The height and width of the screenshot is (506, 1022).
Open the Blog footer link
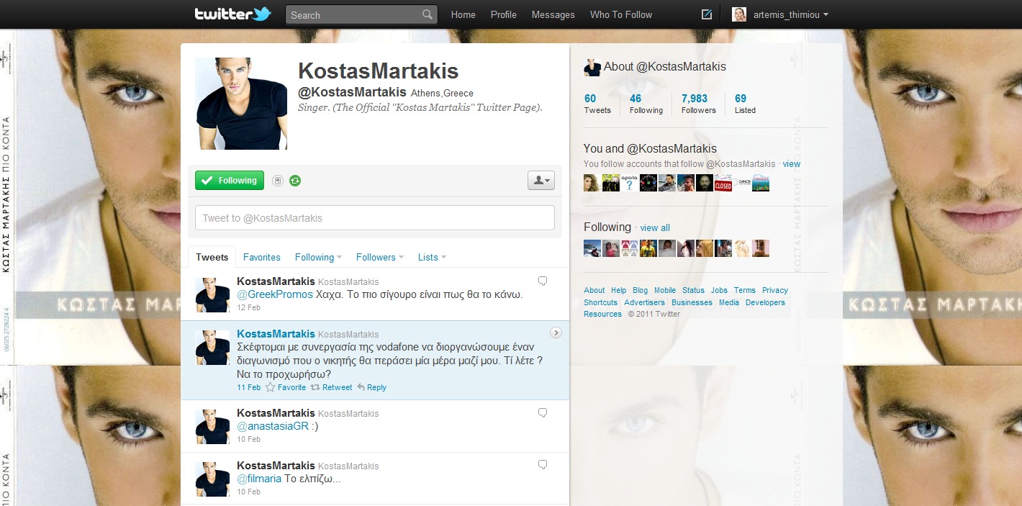[641, 291]
